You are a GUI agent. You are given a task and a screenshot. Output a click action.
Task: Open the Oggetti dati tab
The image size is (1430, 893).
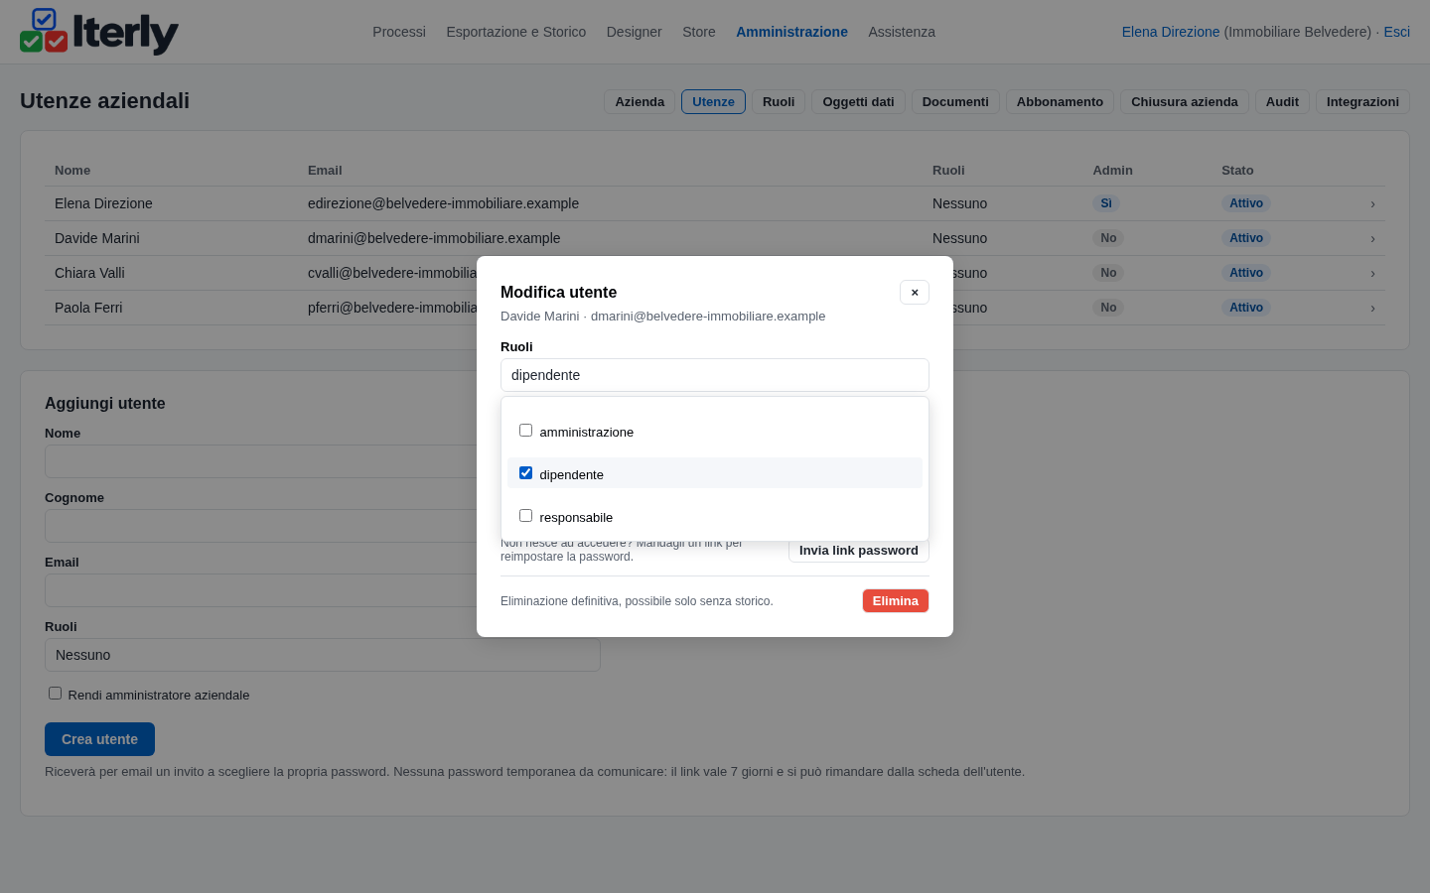pos(858,102)
